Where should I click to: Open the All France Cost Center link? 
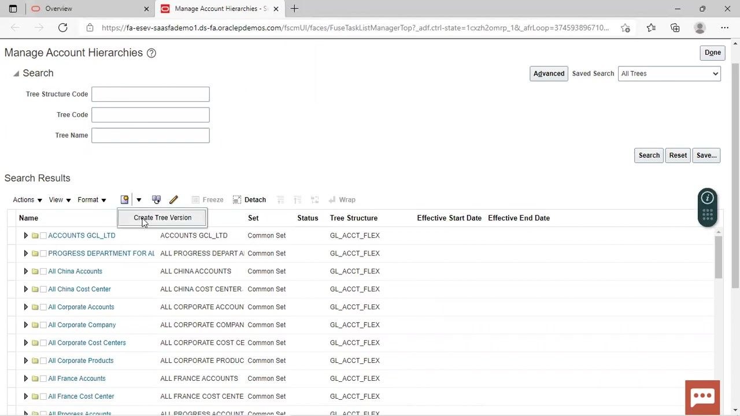click(x=81, y=397)
